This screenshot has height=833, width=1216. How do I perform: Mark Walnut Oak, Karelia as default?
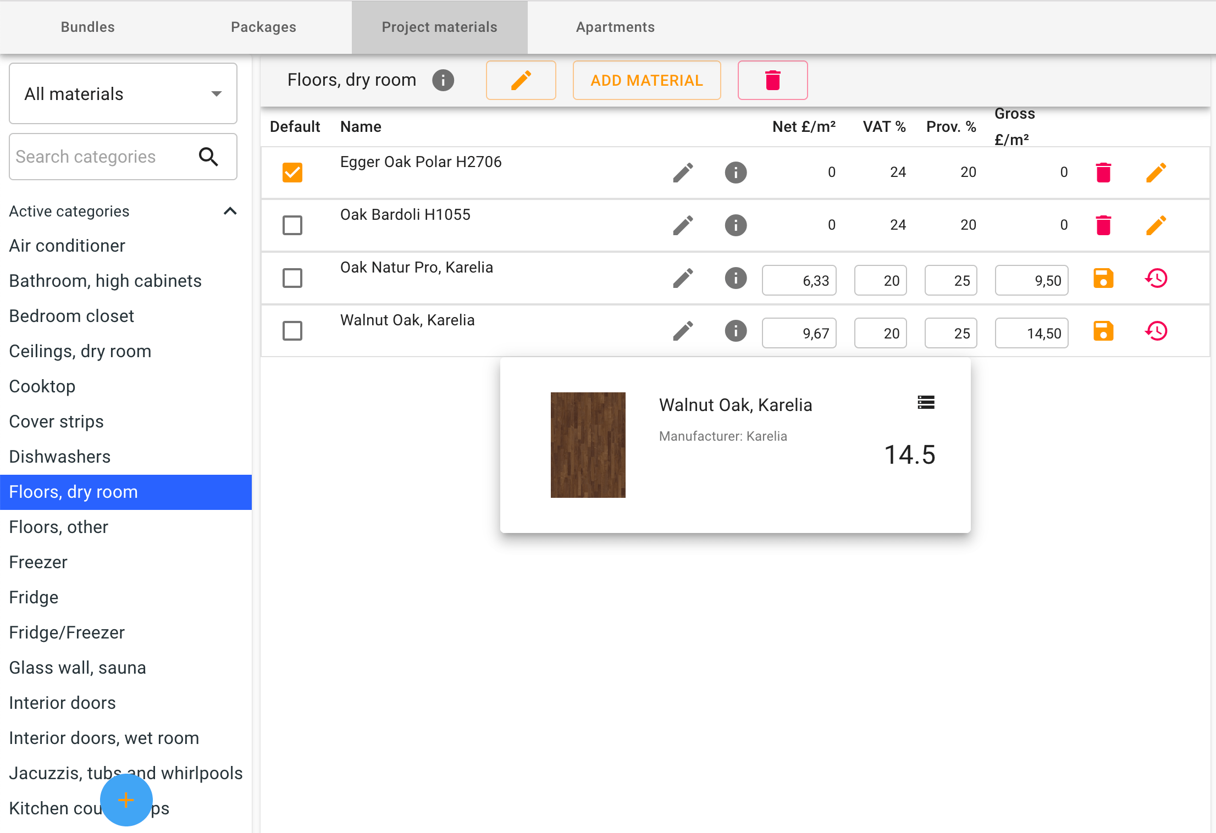click(x=292, y=331)
